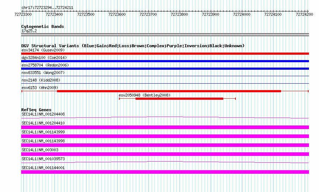Click the SEC14L1|NM_001143998 gene label
Screen dimensions: 319x192
pos(43,141)
